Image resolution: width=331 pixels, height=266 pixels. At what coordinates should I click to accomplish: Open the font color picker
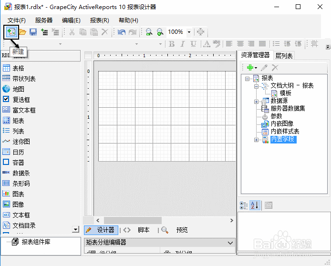click(x=207, y=44)
